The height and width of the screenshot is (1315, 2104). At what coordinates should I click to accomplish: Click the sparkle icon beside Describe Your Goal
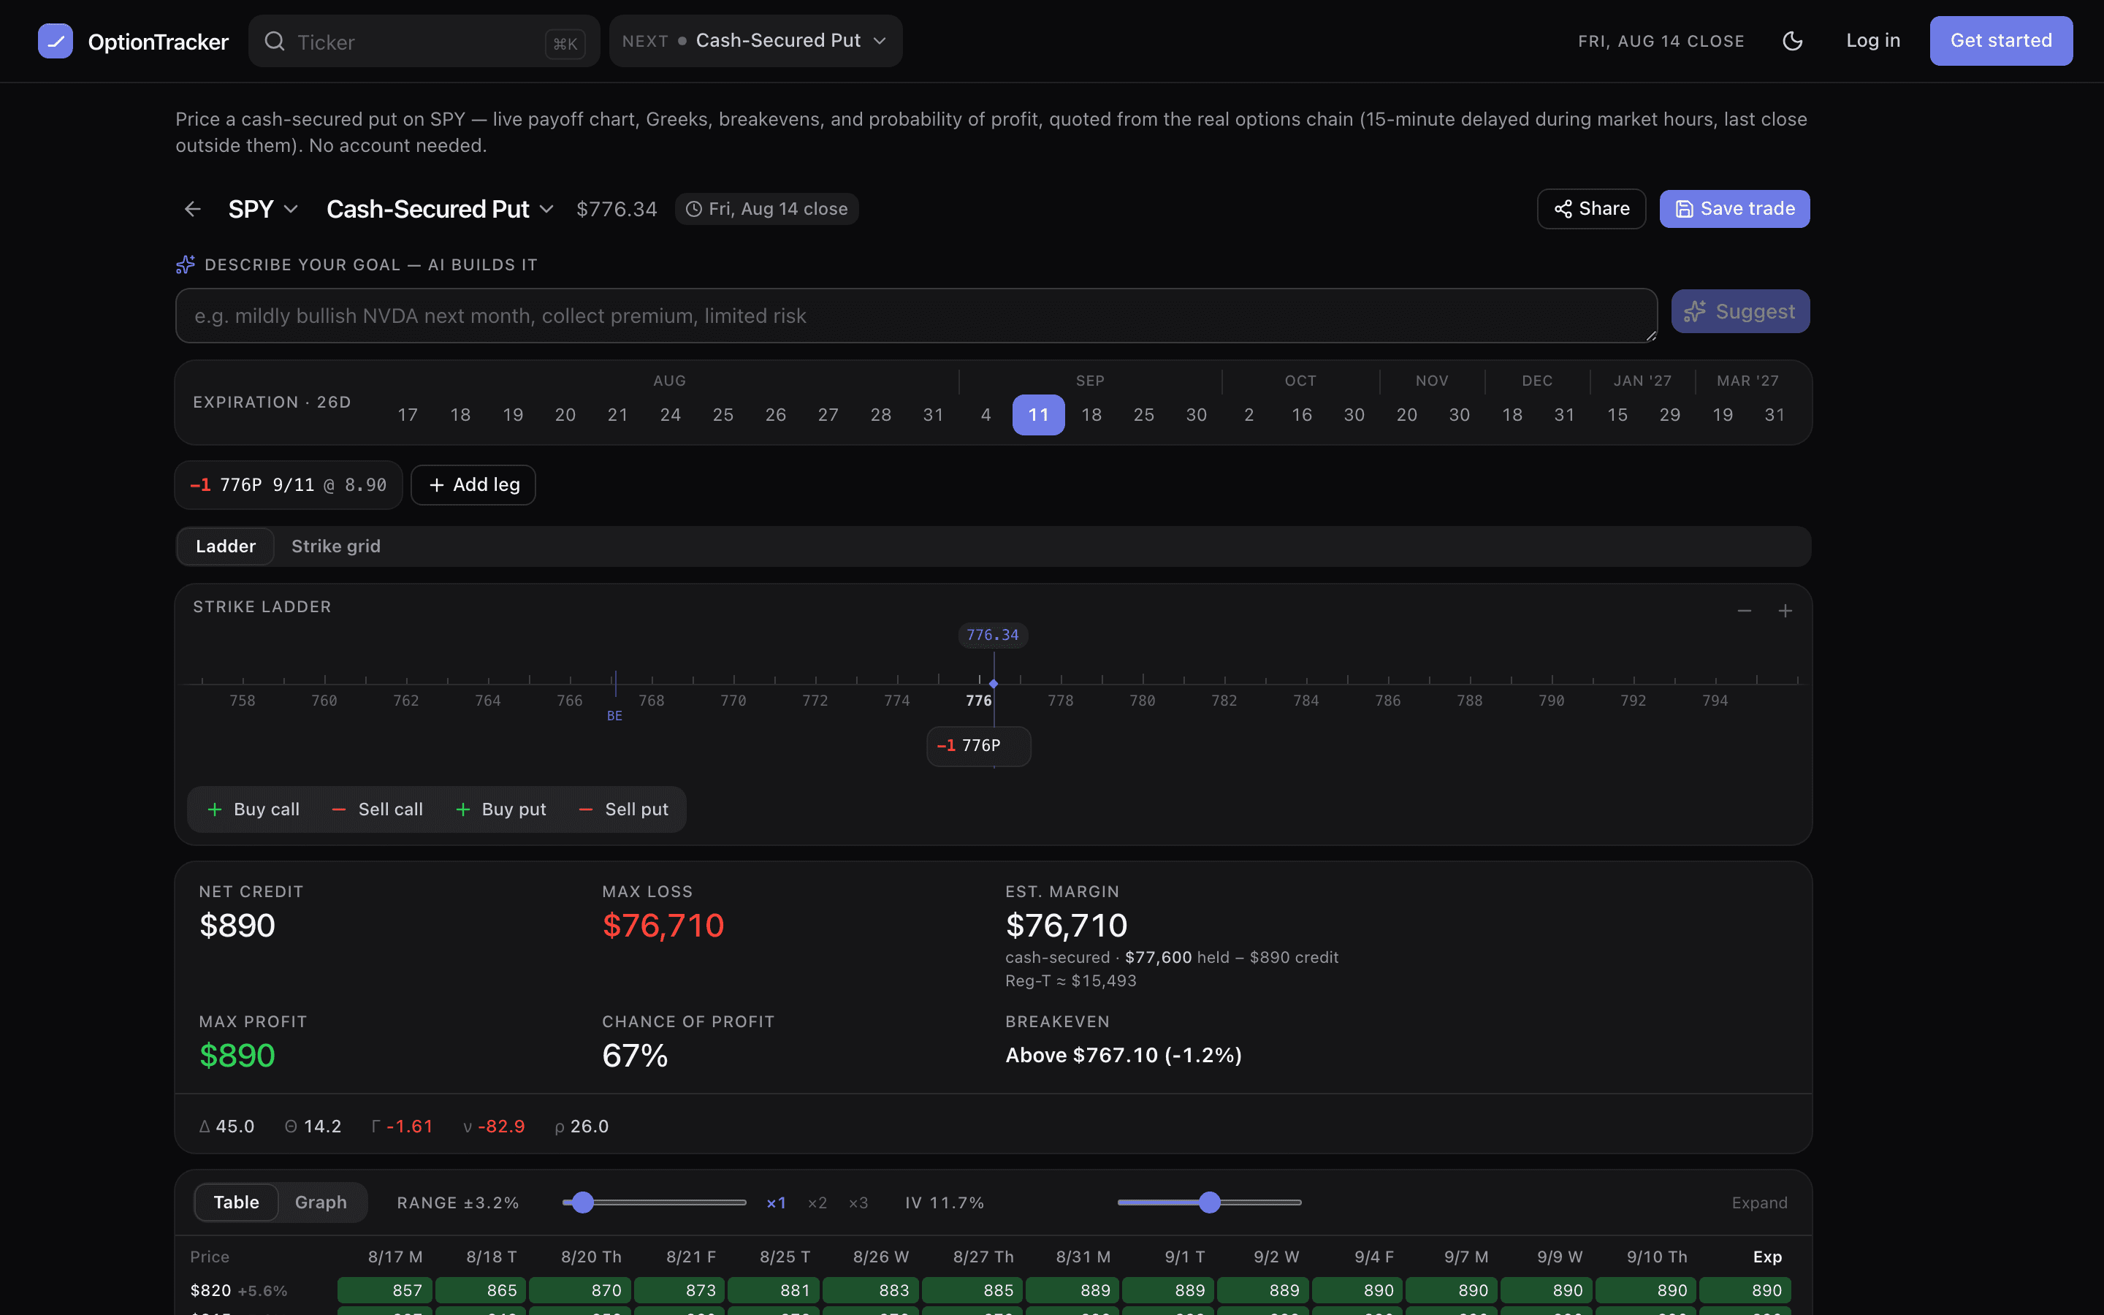[185, 264]
